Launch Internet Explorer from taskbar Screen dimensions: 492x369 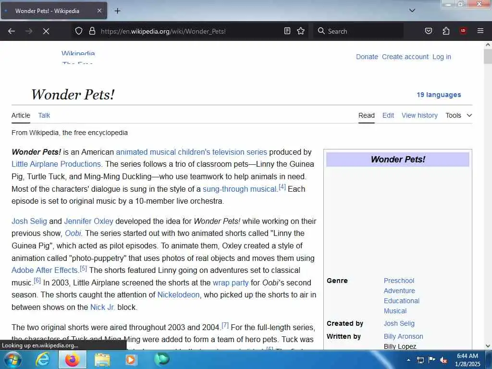(x=43, y=359)
